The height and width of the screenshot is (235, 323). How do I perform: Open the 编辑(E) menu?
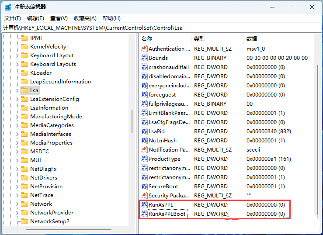click(35, 18)
